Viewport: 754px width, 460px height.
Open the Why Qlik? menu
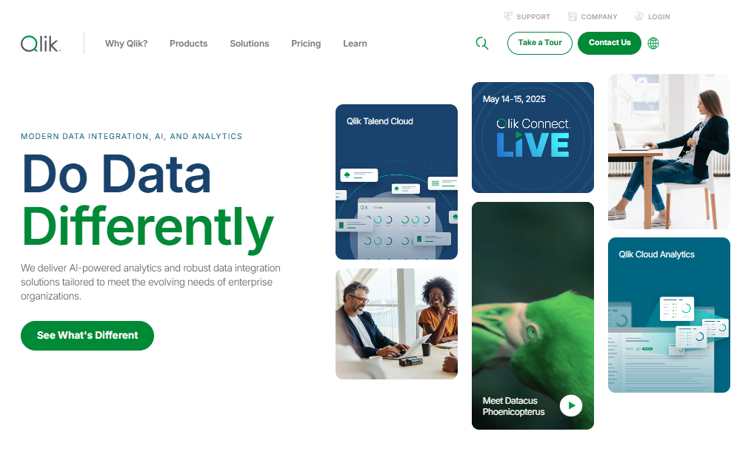coord(127,44)
